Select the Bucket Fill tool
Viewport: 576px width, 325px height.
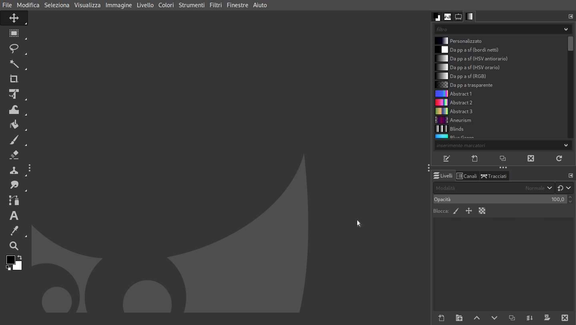point(14,125)
